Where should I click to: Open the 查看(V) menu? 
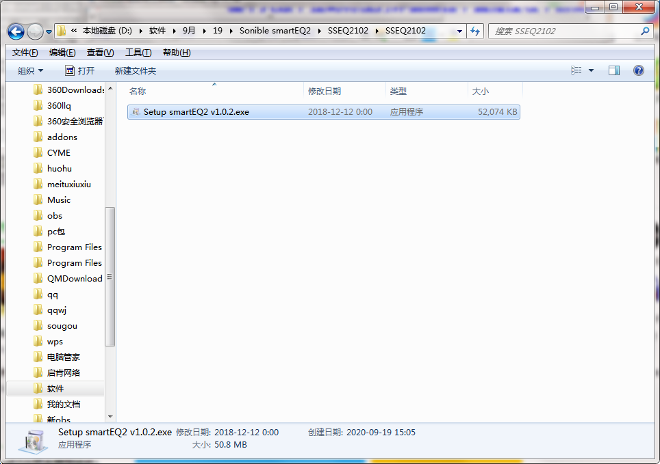tap(100, 53)
